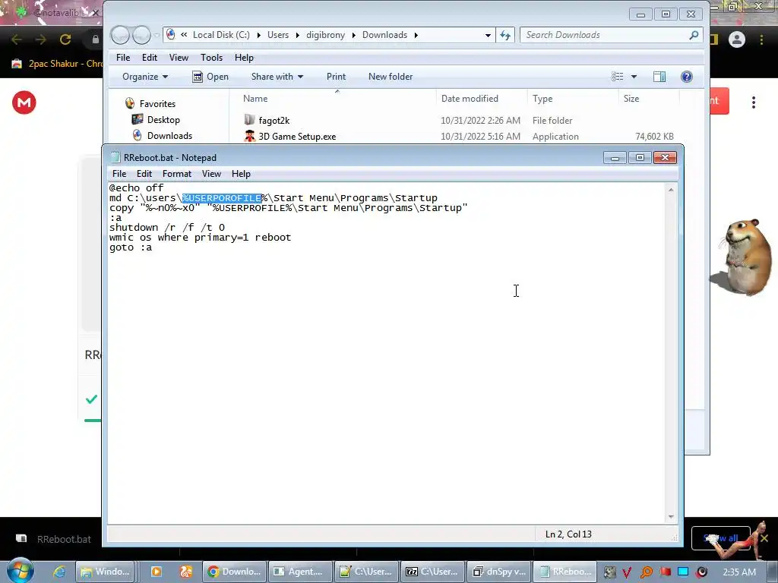Click Users breadcrumb in address bar

pos(278,35)
